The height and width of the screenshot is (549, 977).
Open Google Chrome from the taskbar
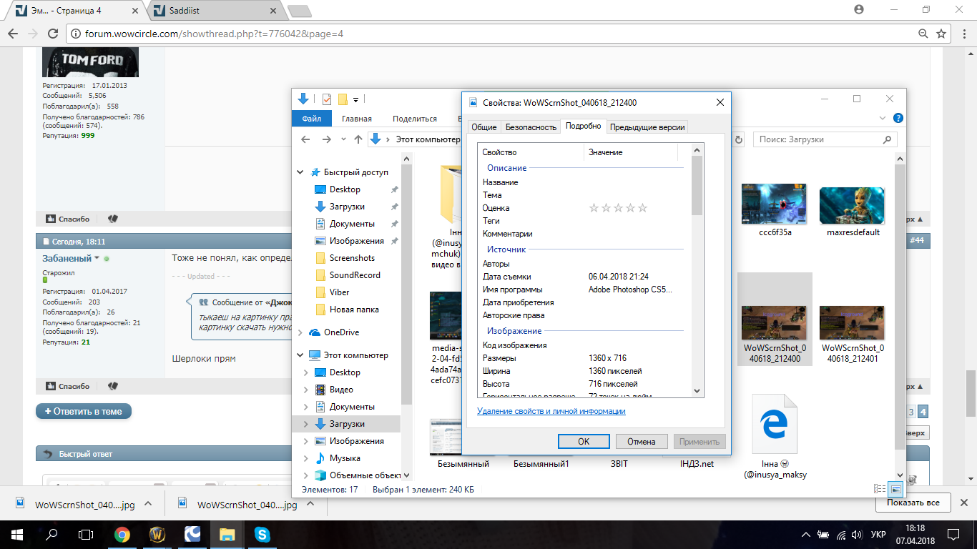pyautogui.click(x=122, y=534)
